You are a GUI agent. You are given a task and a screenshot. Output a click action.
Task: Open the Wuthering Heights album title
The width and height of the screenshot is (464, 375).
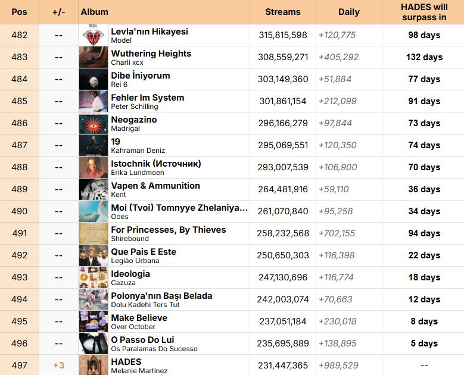pos(151,54)
